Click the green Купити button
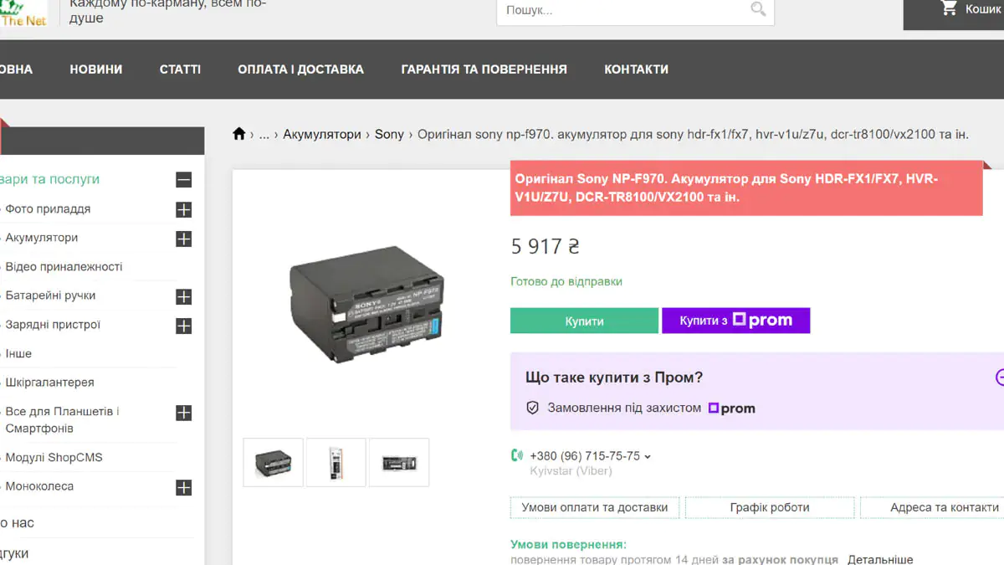The image size is (1004, 565). pos(584,321)
